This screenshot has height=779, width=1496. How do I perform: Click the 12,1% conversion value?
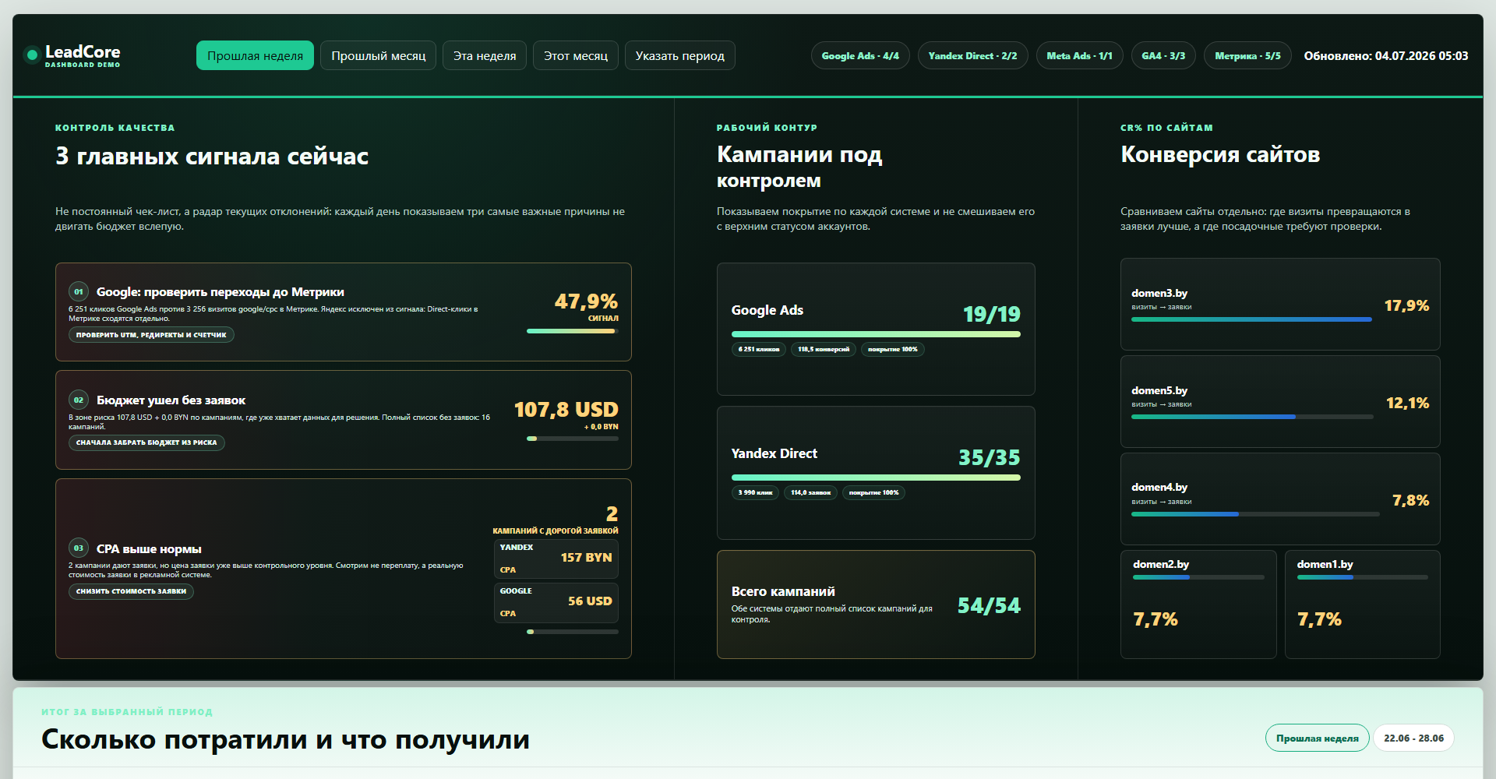[1407, 403]
